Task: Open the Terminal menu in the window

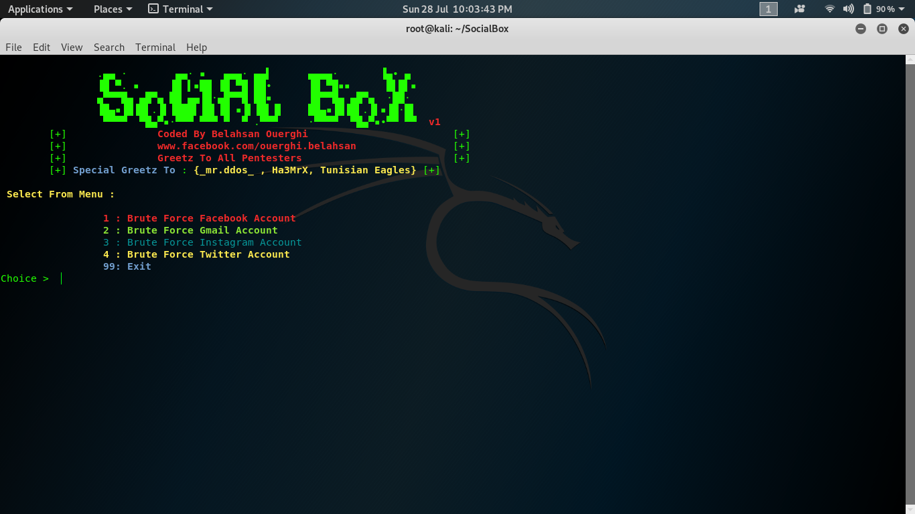Action: click(x=155, y=47)
